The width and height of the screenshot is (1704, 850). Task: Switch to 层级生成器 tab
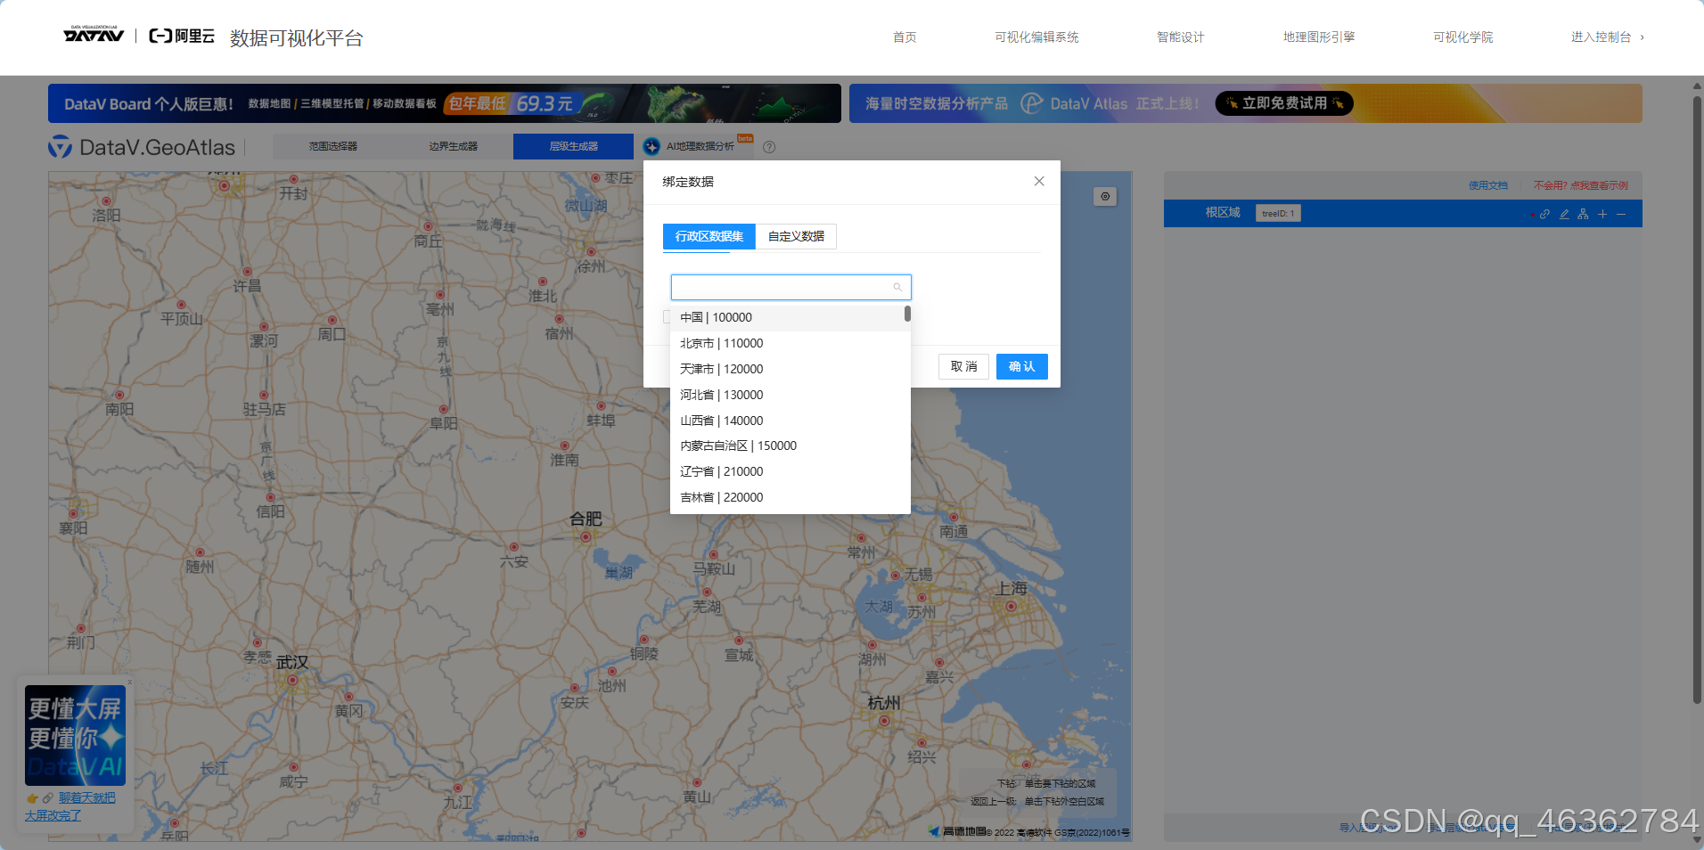(x=573, y=146)
